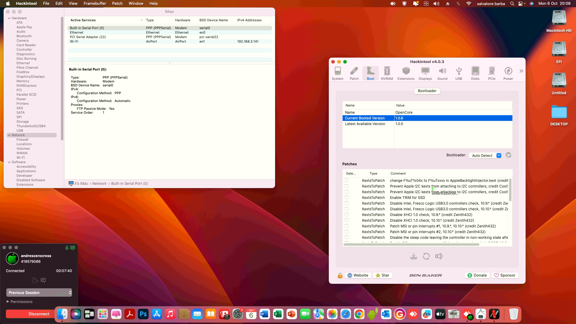Screen dimensions: 576x324
Task: Click Network in the iMac path bar
Action: 99,184
